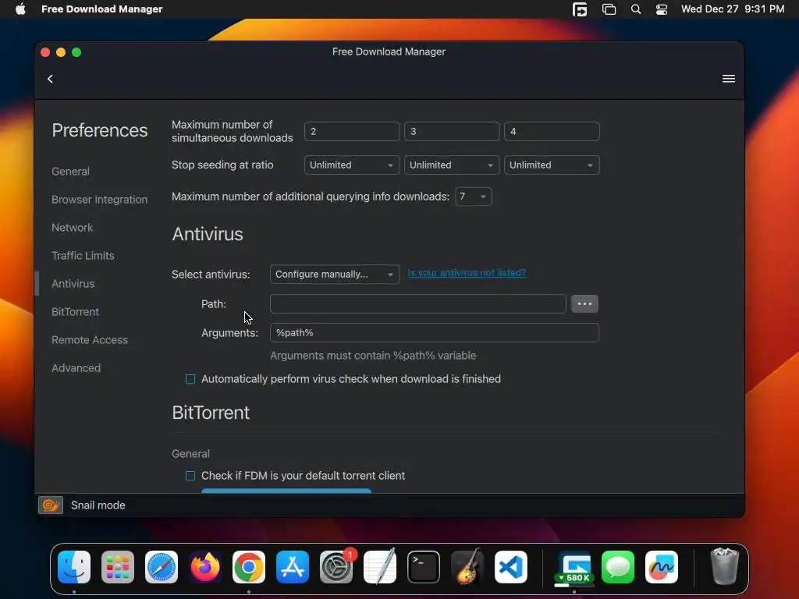Click the Snail mode label
This screenshot has height=599, width=799.
98,505
